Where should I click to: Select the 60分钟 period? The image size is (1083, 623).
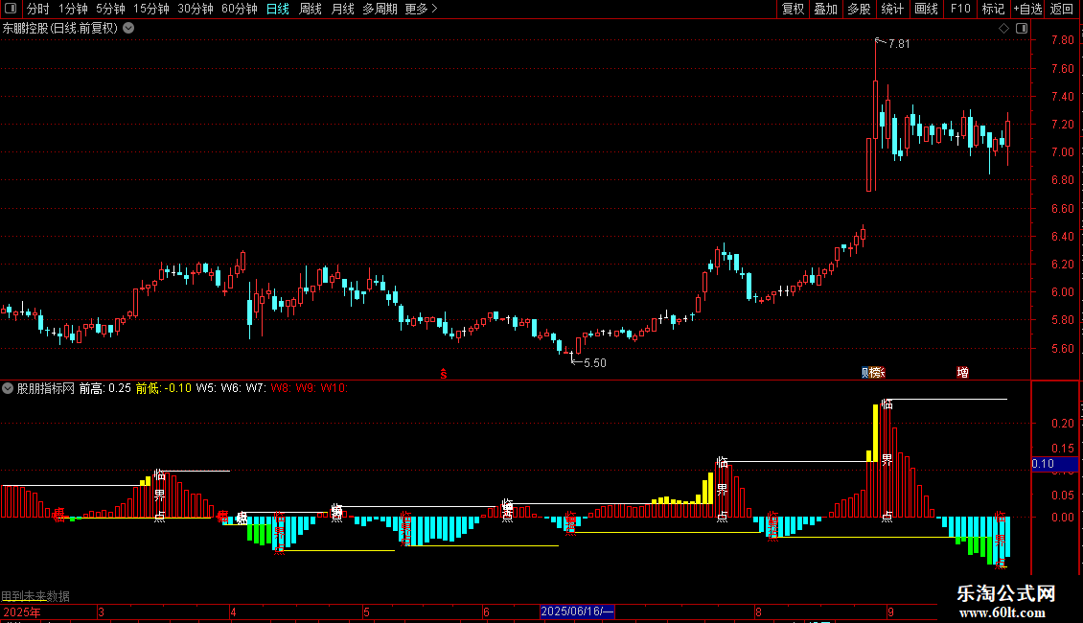(x=239, y=9)
